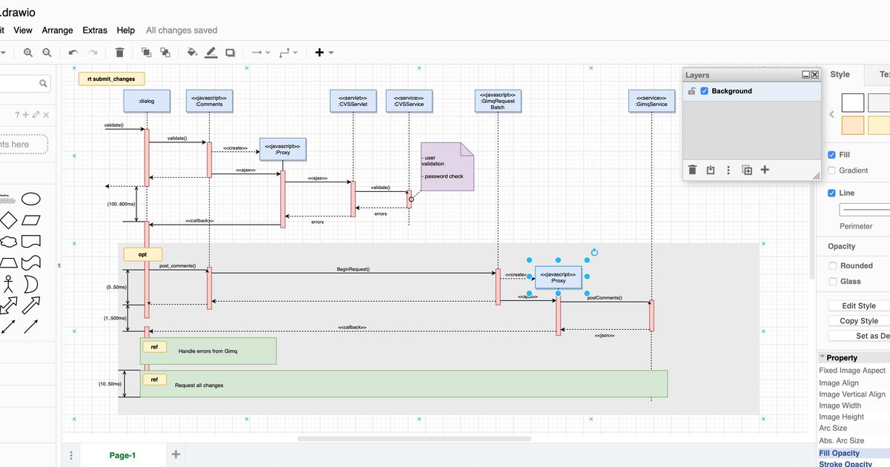Click the Fill Opacity property row

(x=853, y=453)
